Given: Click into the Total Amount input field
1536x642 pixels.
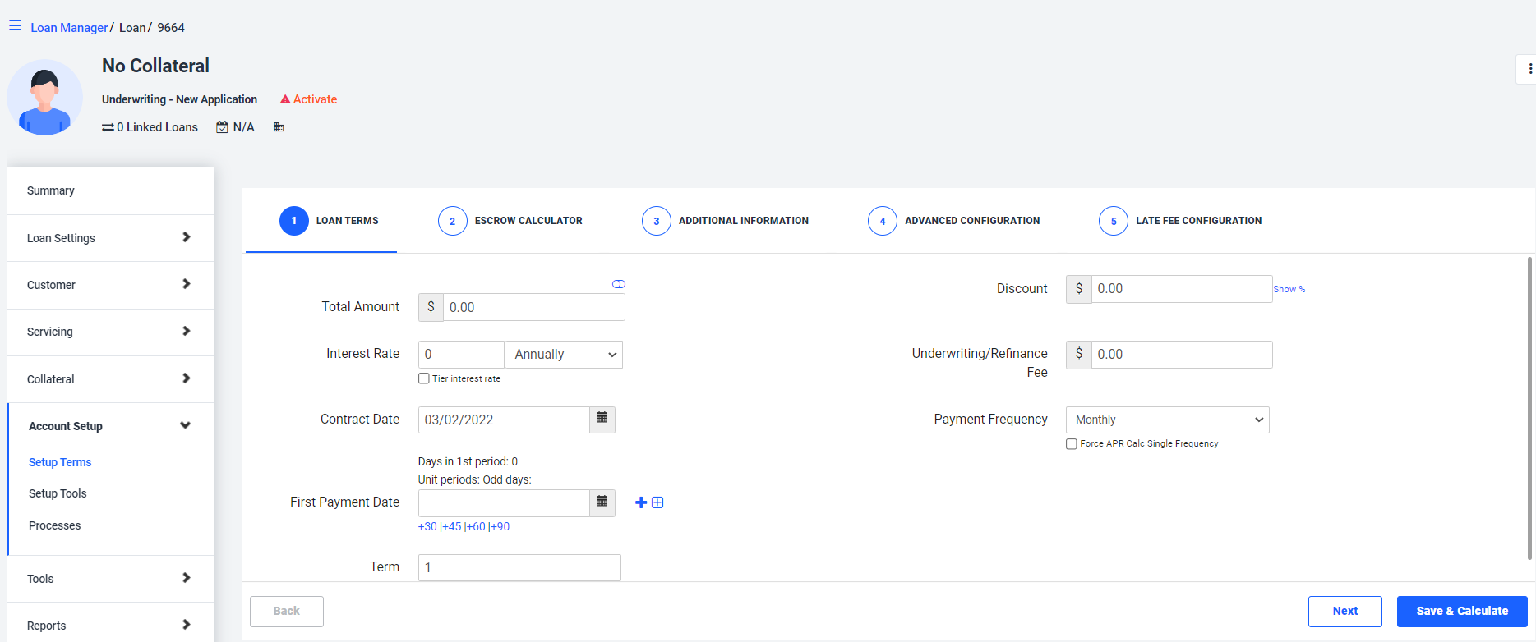Looking at the screenshot, I should [x=534, y=307].
